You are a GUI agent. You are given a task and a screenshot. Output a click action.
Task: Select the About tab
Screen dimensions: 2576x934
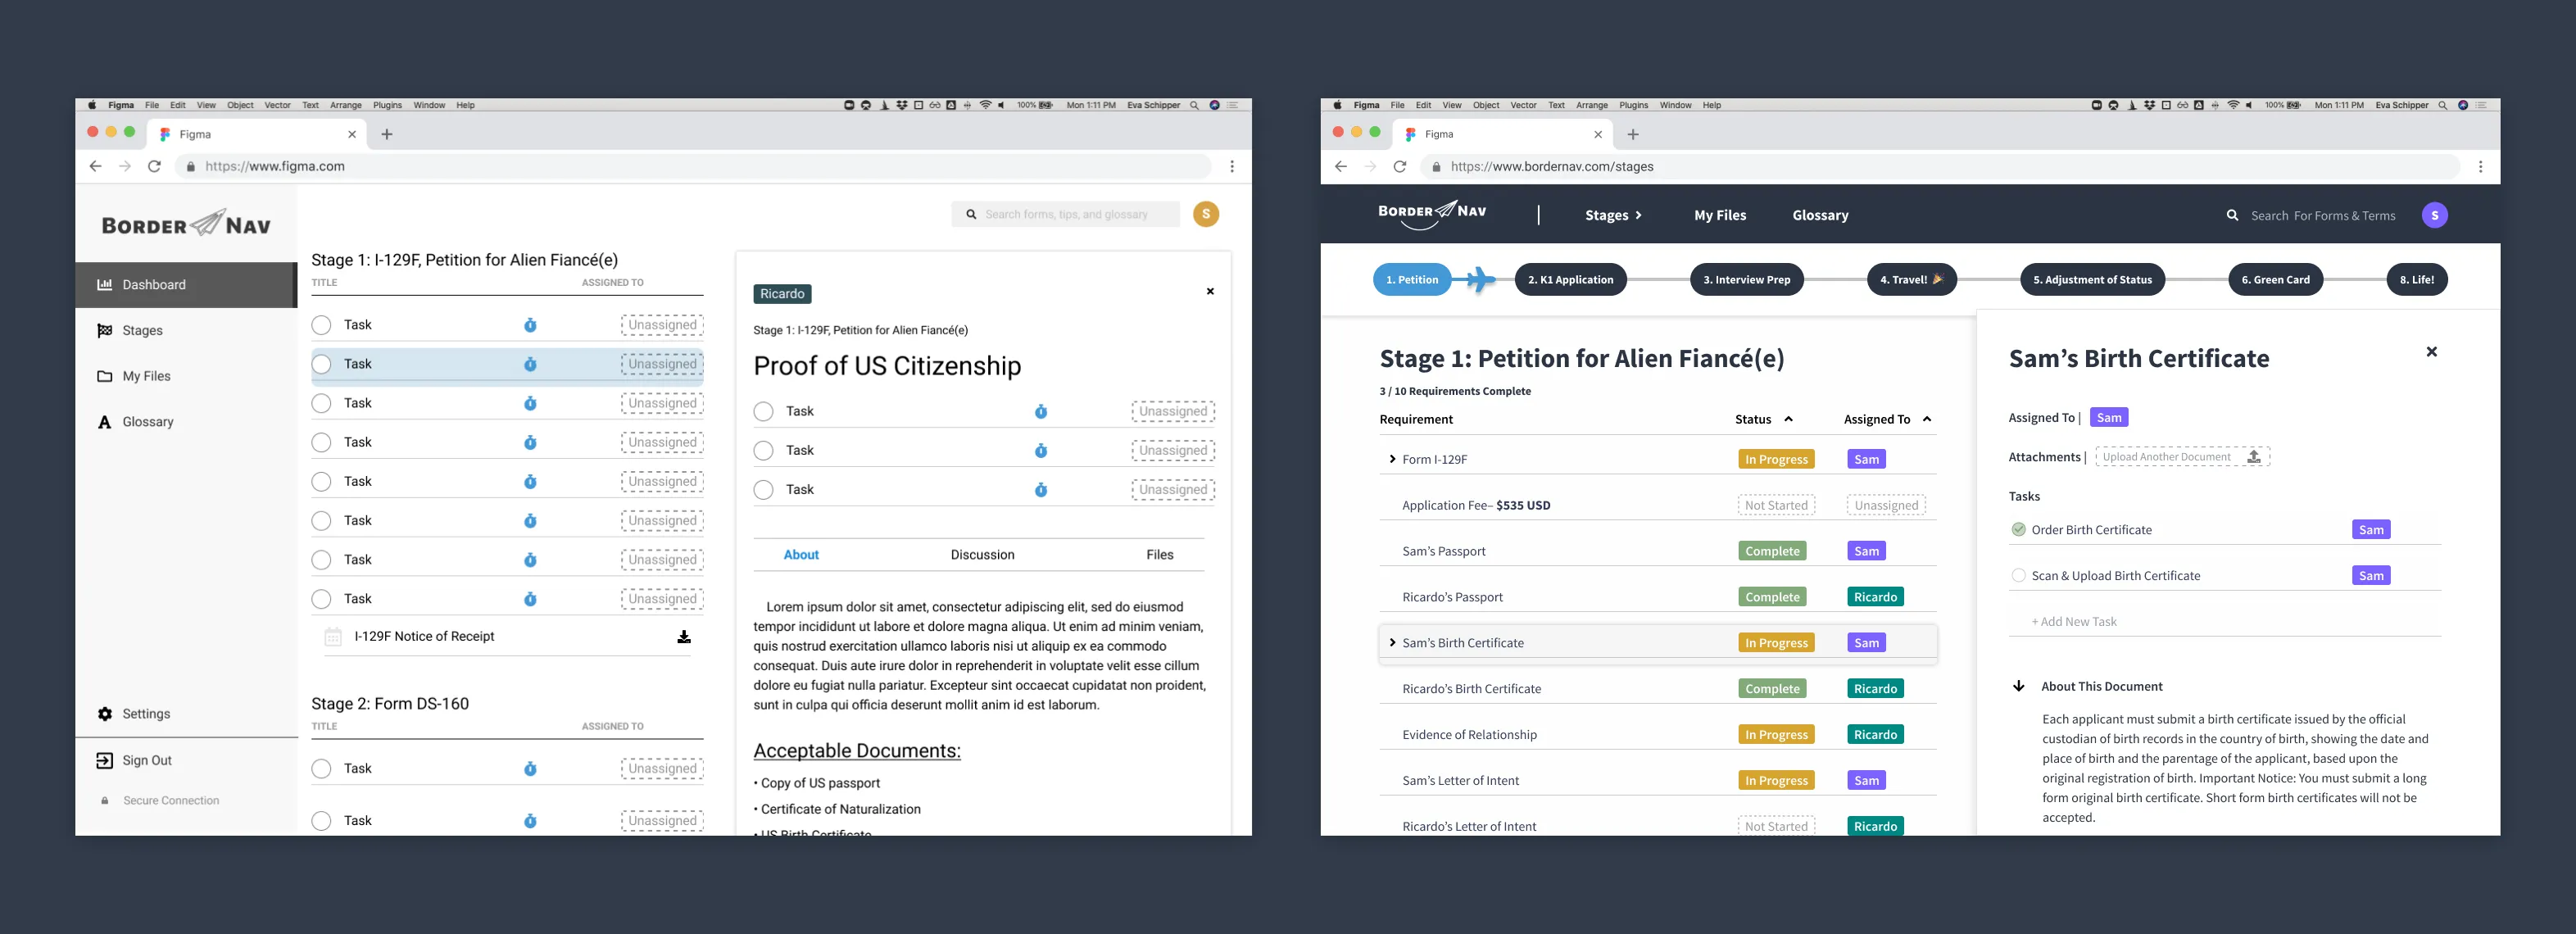click(x=801, y=555)
